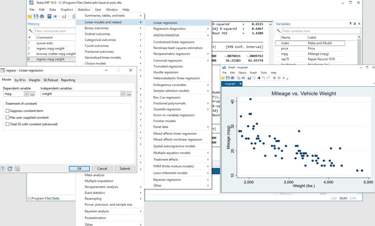This screenshot has width=375, height=226.
Task: Check Has user-supplied constant option
Action: click(x=7, y=117)
